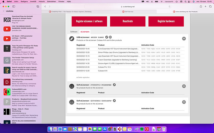Collapse Soft-eLicenser 6237459916 section
214x133 pixels.
coord(184,102)
